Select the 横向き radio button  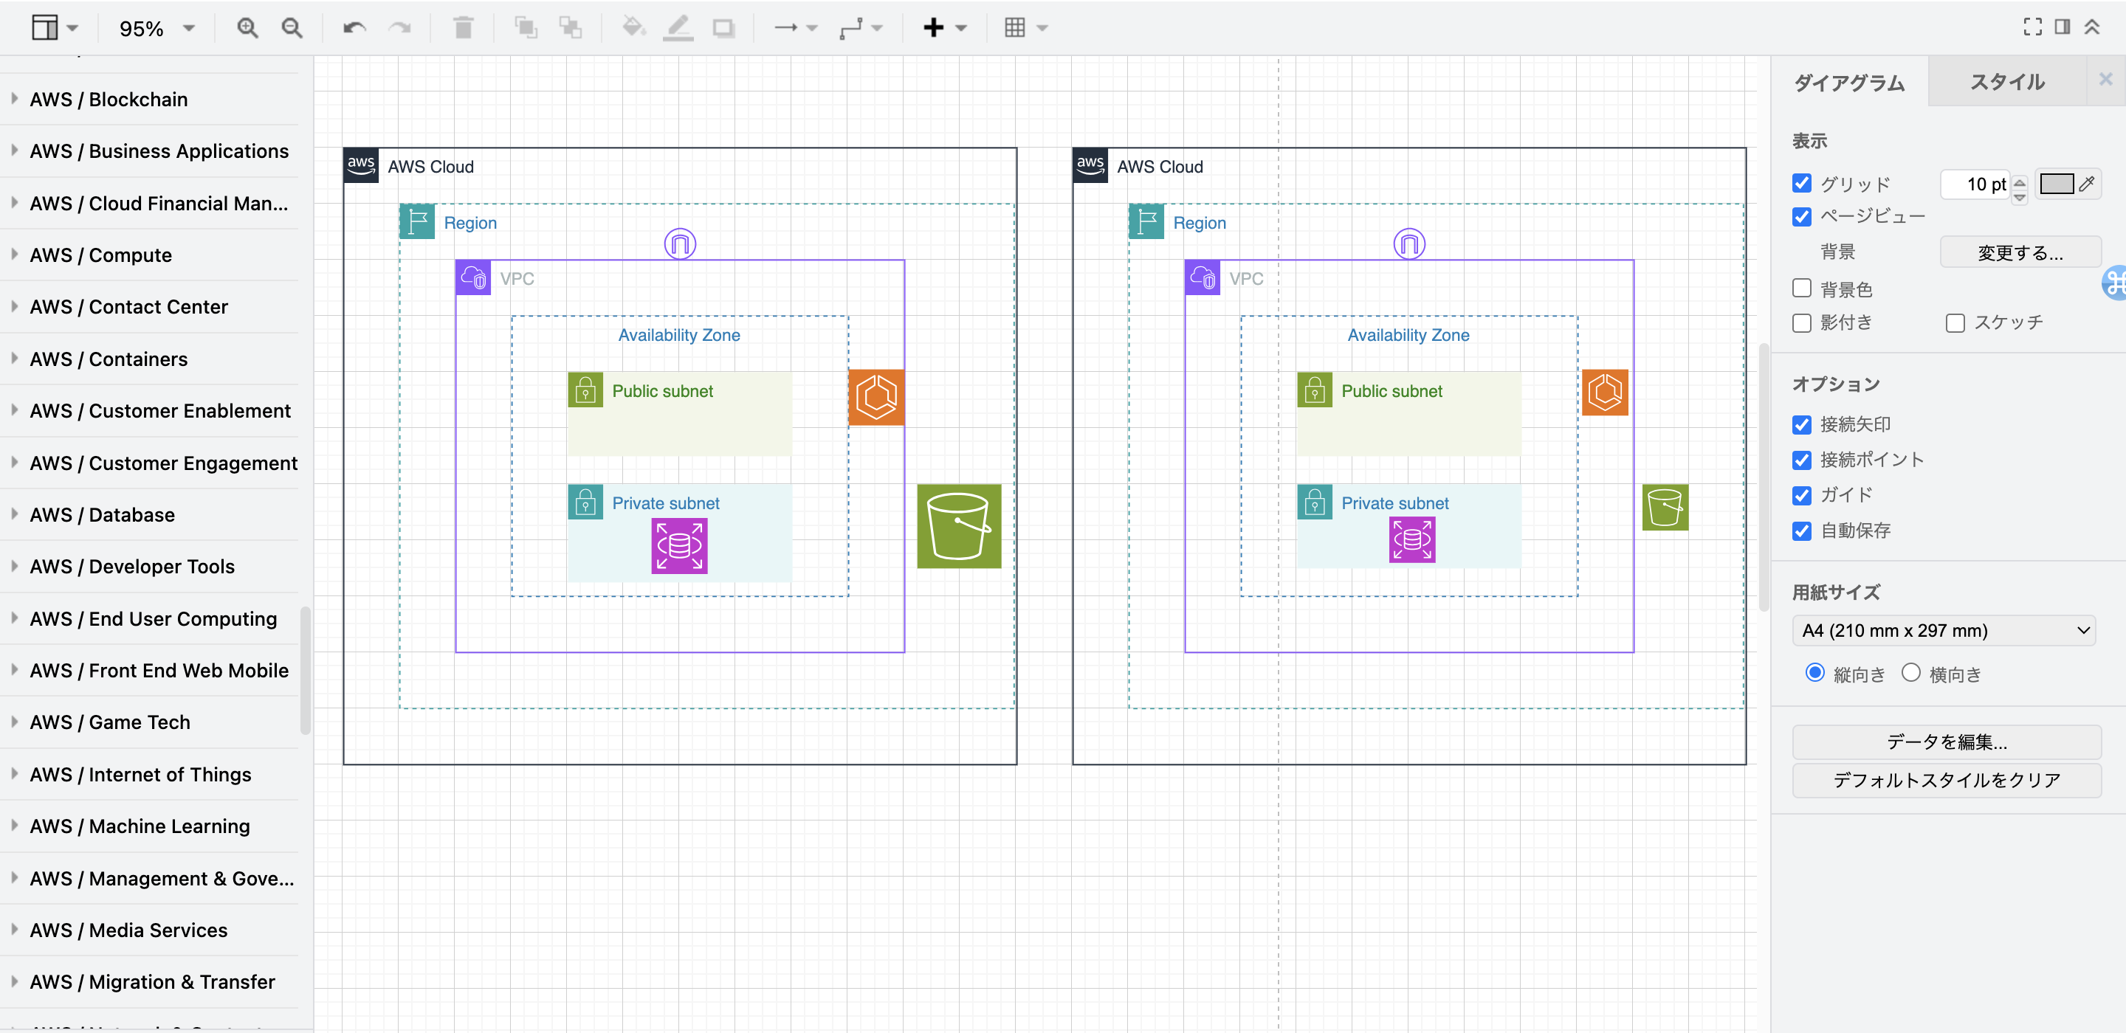(x=1910, y=672)
